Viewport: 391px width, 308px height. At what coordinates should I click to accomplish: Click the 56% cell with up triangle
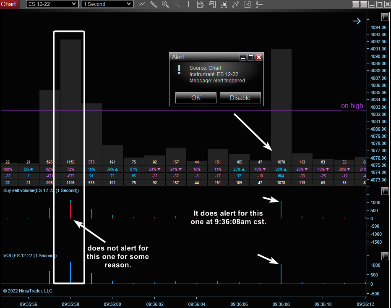coord(281,169)
